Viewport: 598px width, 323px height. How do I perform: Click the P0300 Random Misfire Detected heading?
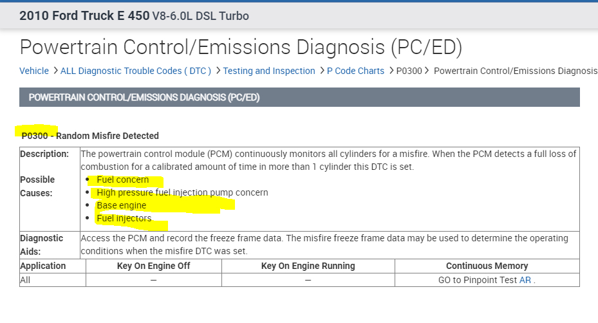(90, 136)
